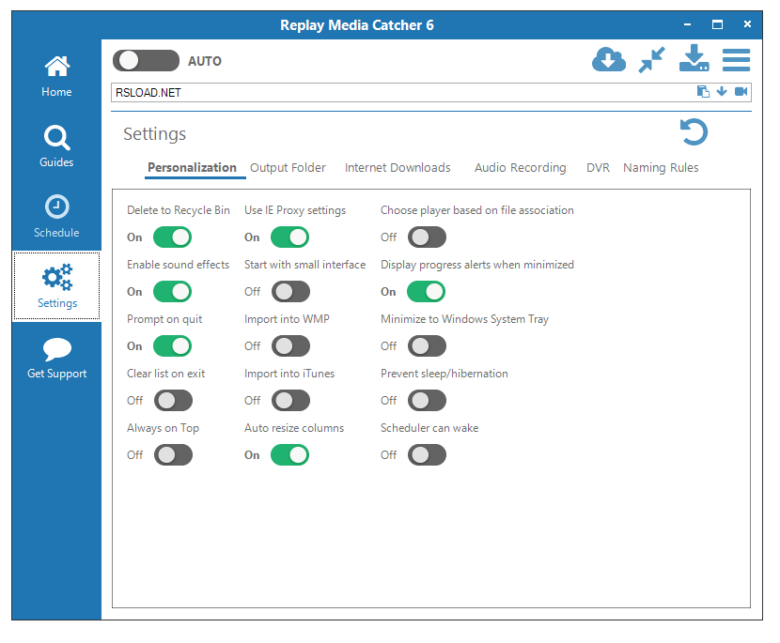
Task: Turn on Minimize to Windows System Tray
Action: click(x=427, y=345)
